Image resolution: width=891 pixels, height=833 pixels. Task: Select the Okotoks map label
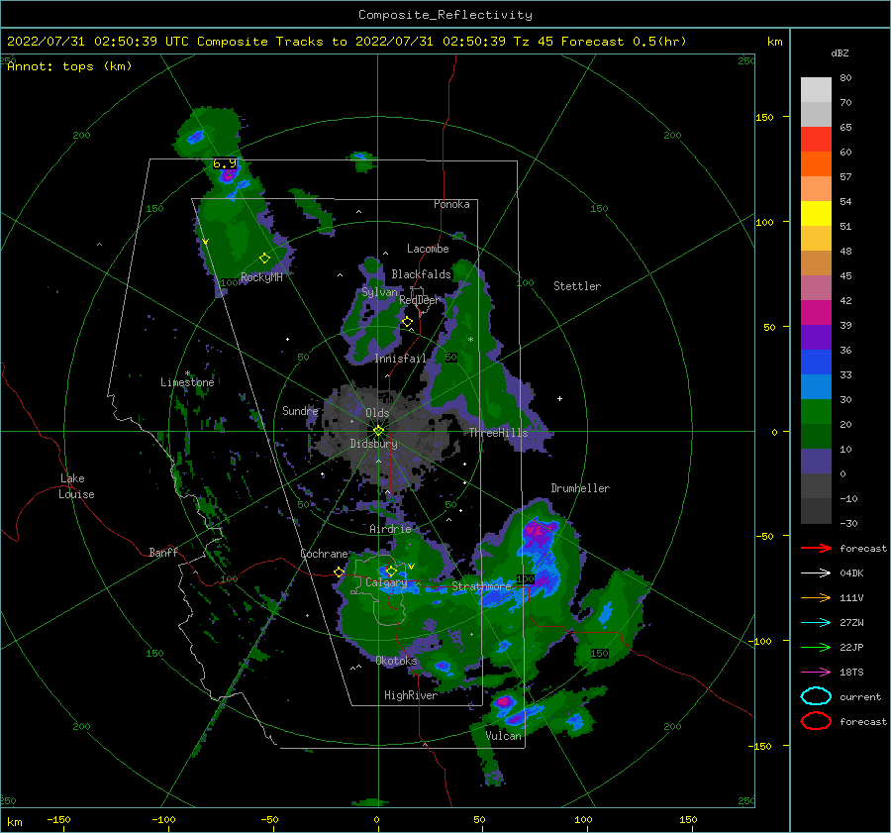[x=396, y=661]
